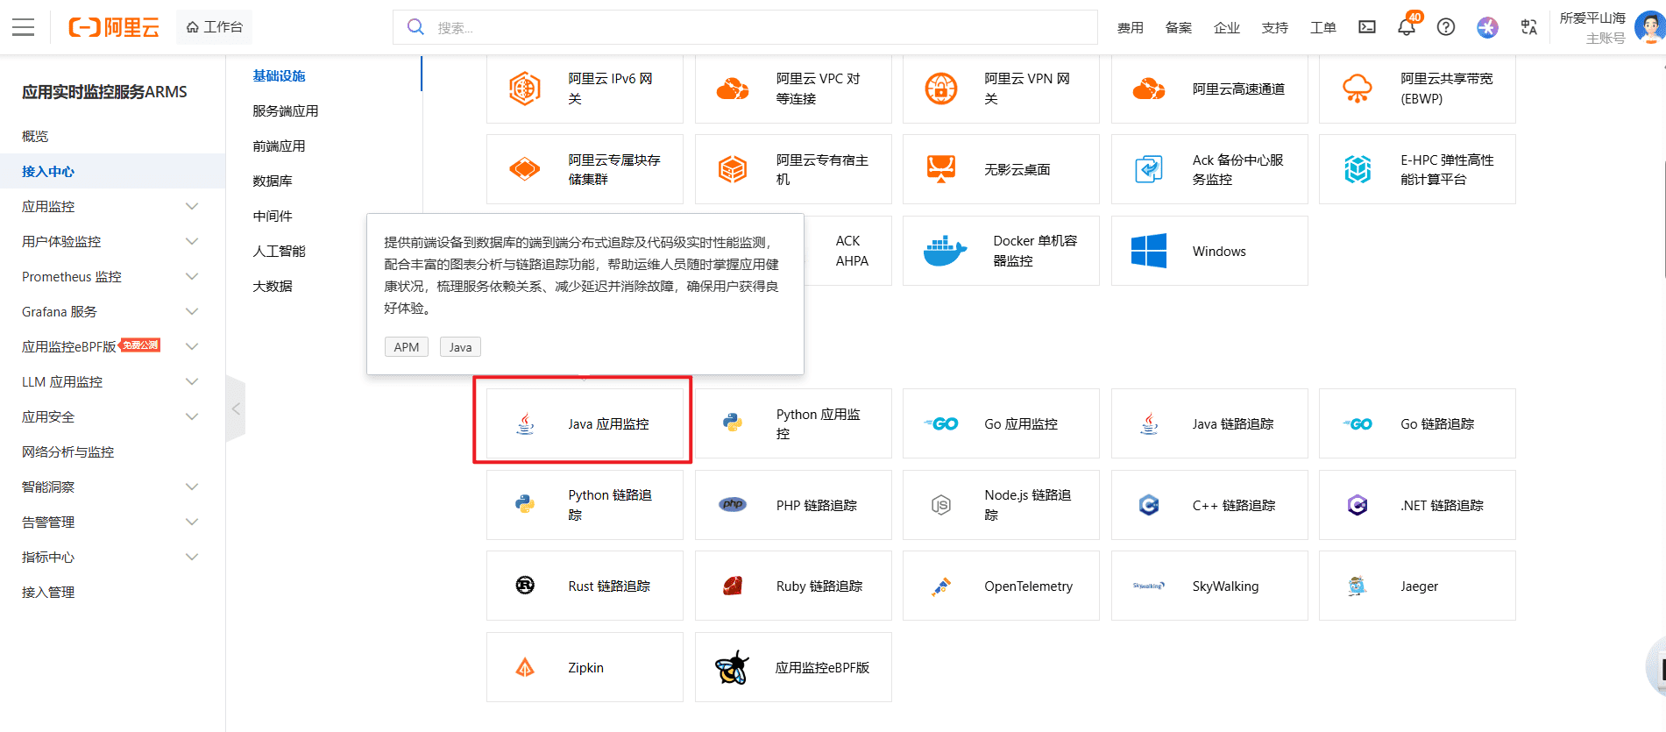Select the Docker whale icon
Screen dimensions: 1666x732
tap(945, 251)
